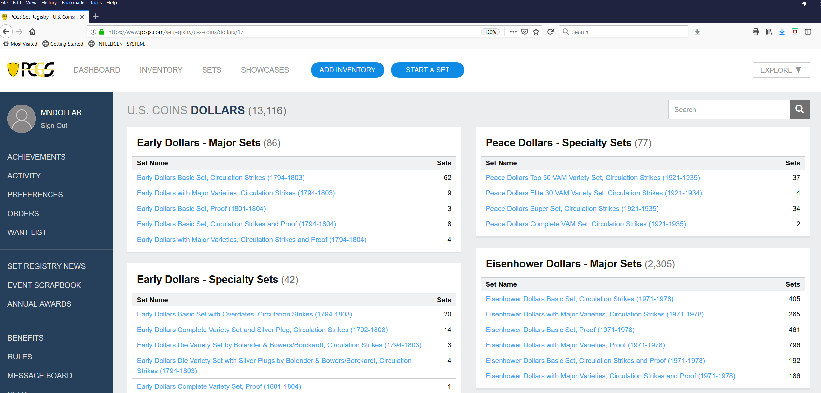This screenshot has height=393, width=821.
Task: Open EVENT SCRAPBOOK in sidebar
Action: tap(44, 285)
